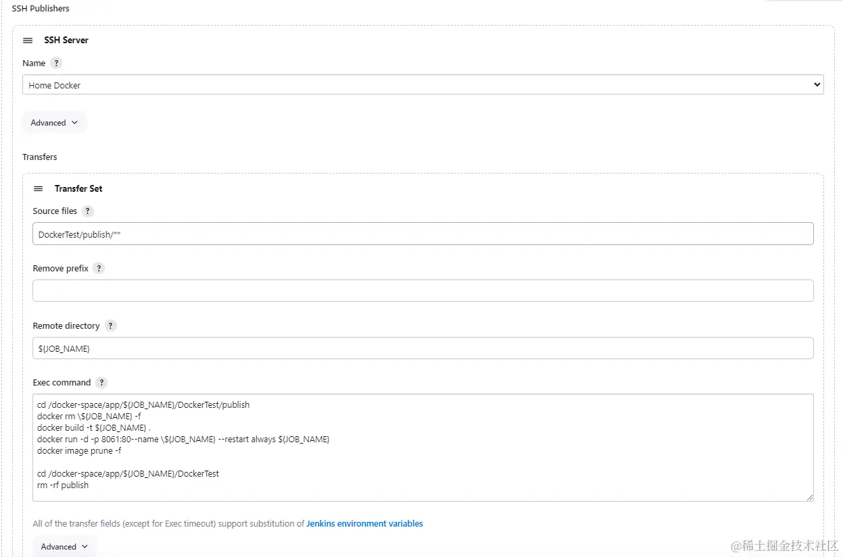Open help for Source files

click(88, 211)
